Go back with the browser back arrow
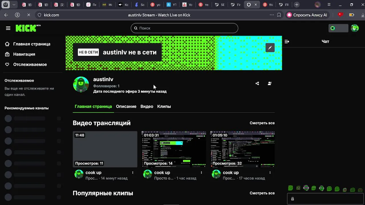This screenshot has width=365, height=205. click(x=6, y=15)
